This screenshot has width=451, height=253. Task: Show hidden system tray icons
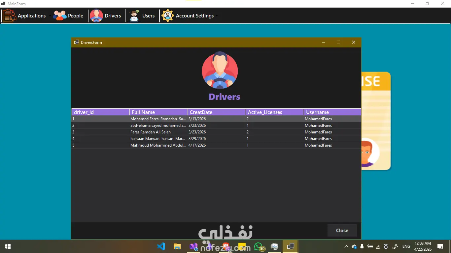(x=346, y=246)
